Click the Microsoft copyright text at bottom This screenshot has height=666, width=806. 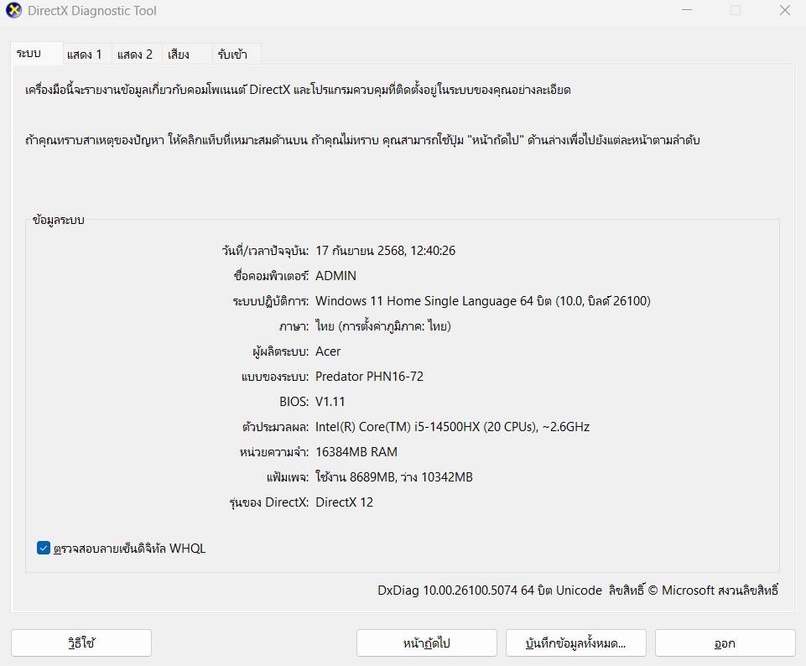click(701, 591)
